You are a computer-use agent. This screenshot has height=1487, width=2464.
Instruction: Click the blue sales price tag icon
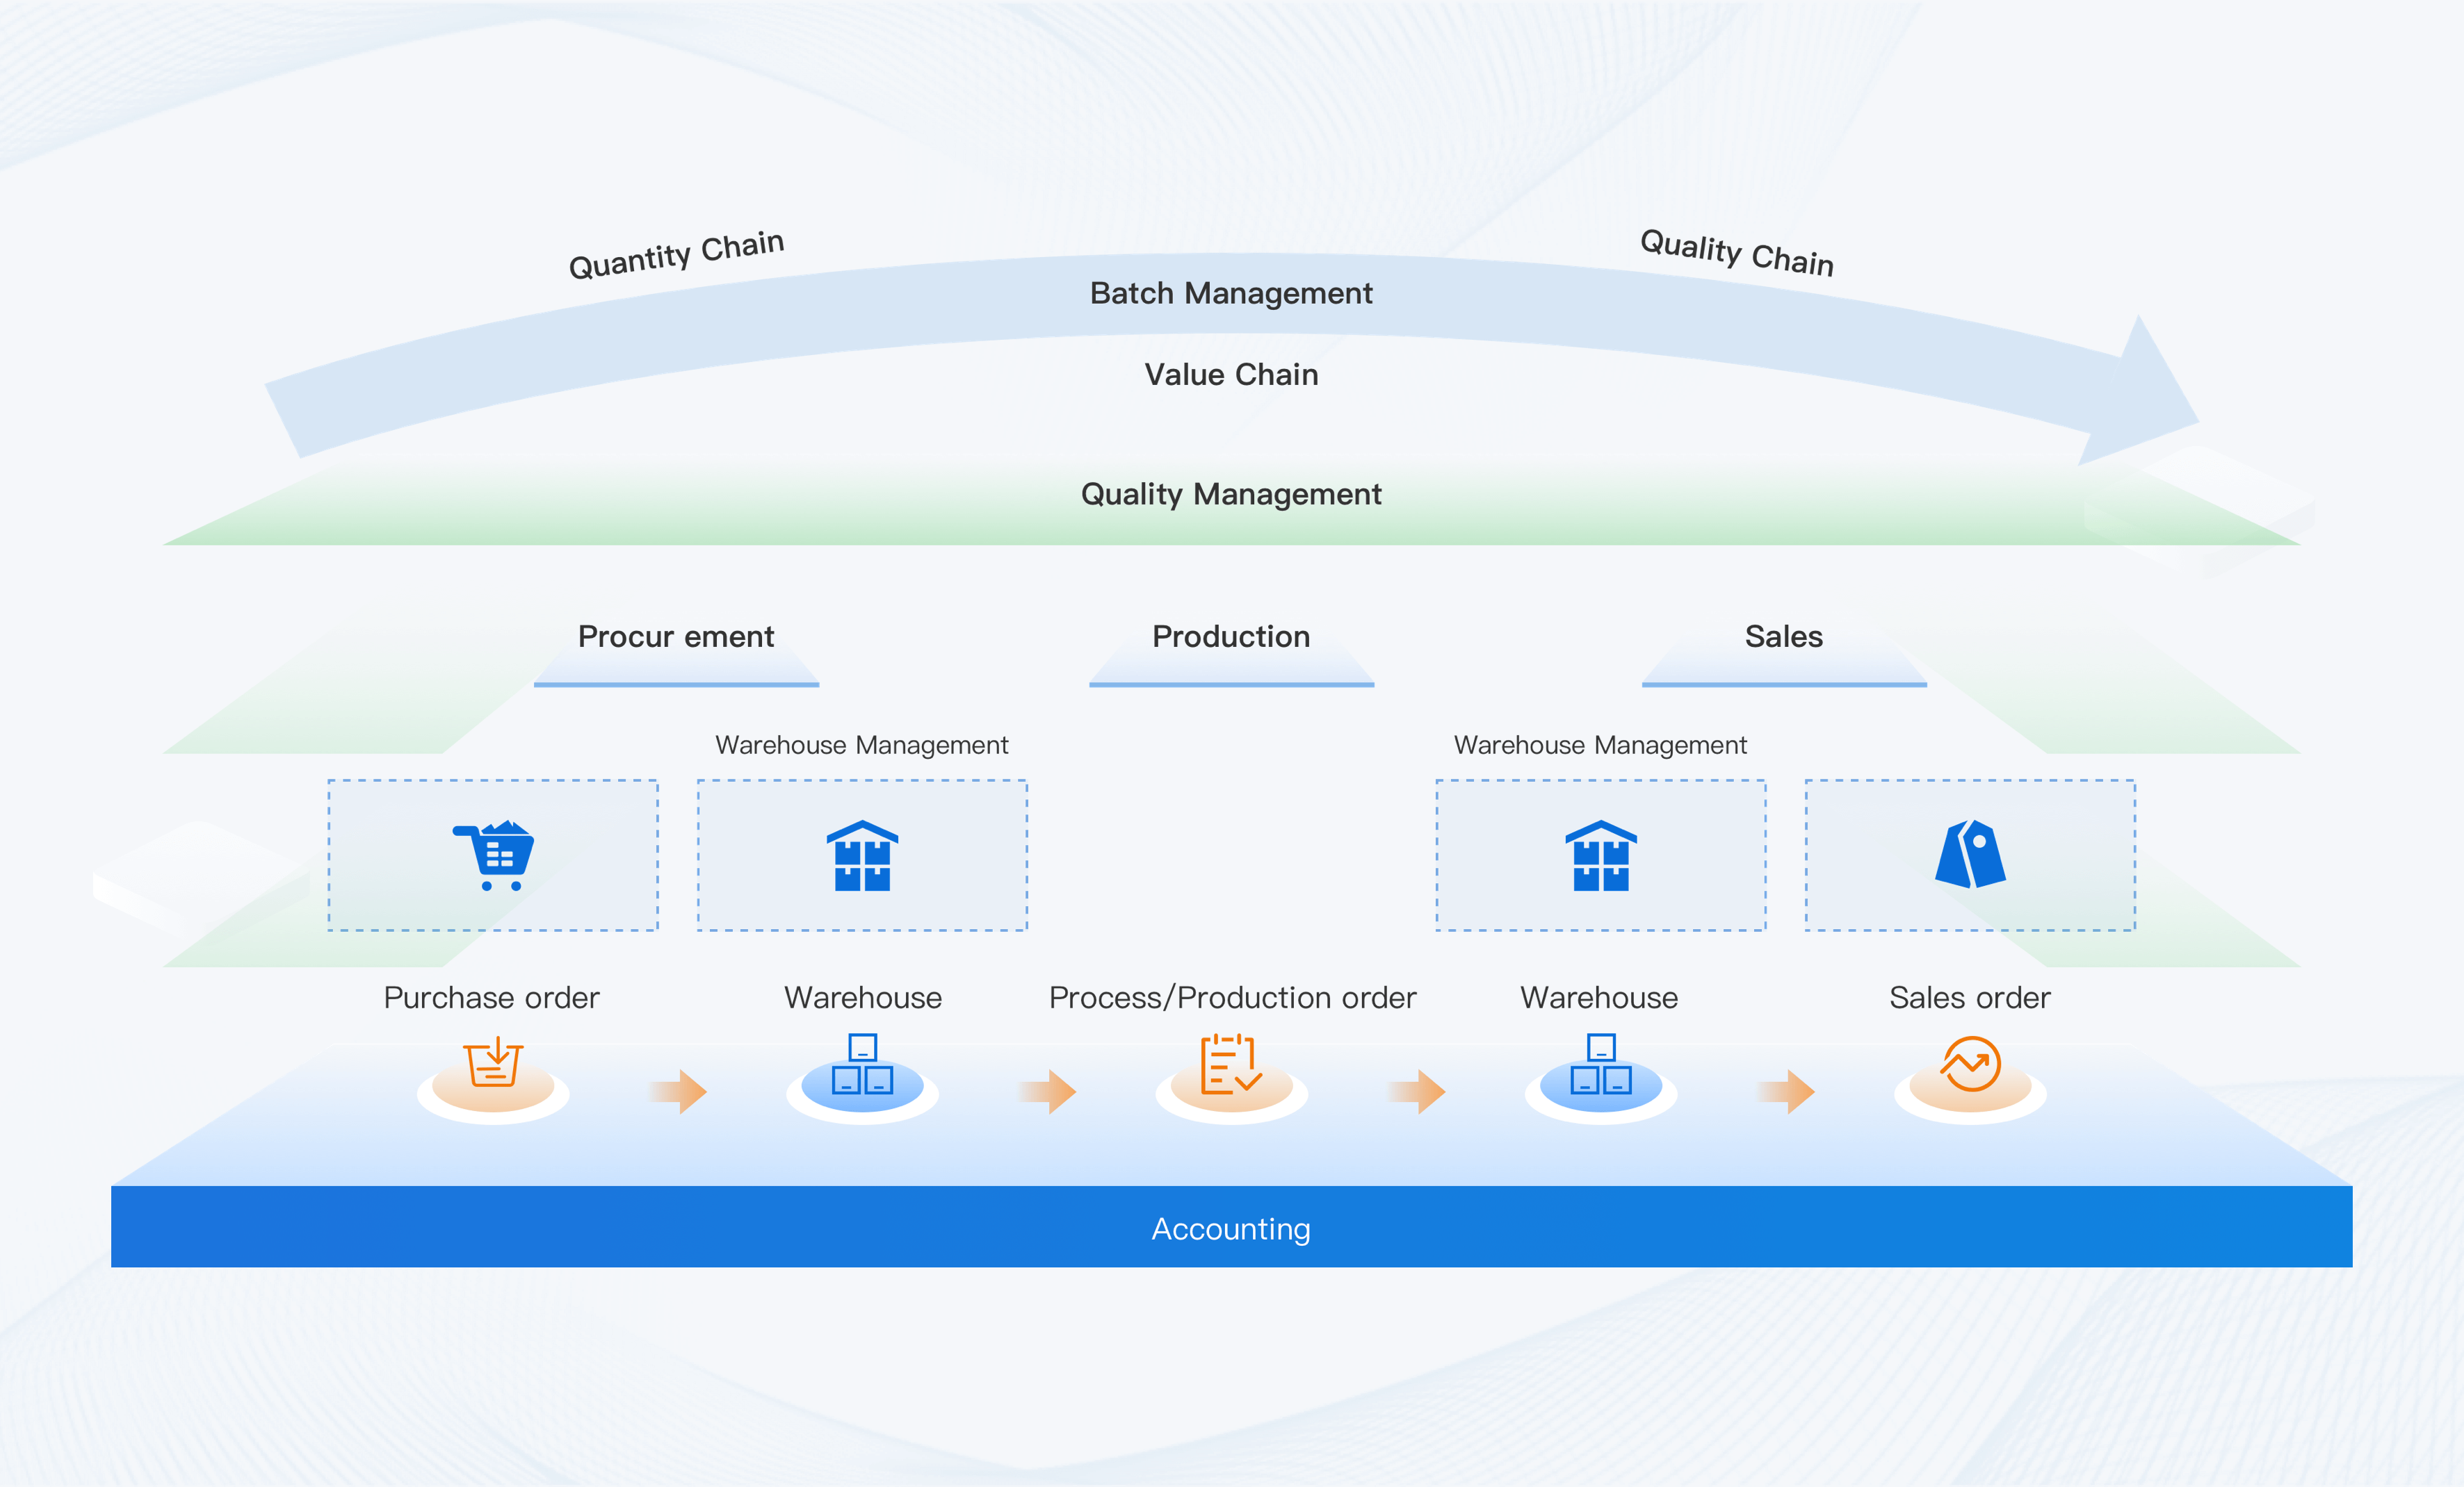coord(1969,855)
